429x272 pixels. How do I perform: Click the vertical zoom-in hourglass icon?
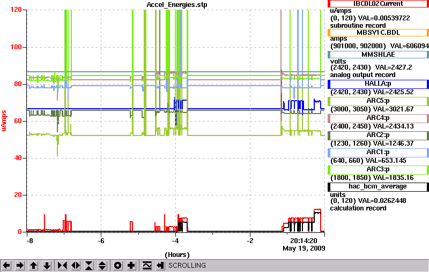tap(89, 266)
